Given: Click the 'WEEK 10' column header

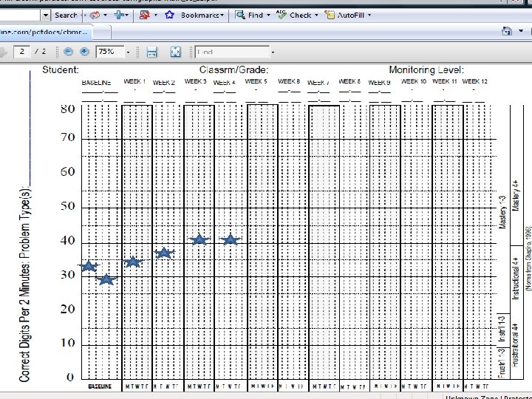Looking at the screenshot, I should pos(414,81).
